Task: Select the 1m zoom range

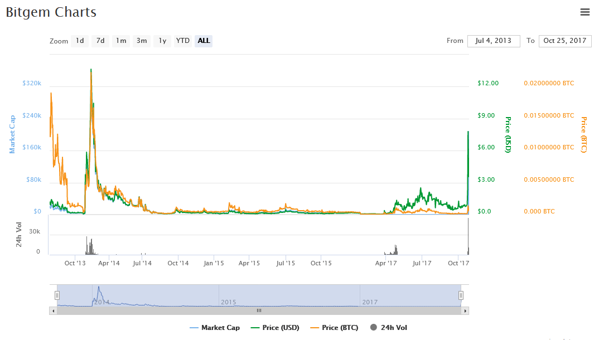Action: click(121, 41)
